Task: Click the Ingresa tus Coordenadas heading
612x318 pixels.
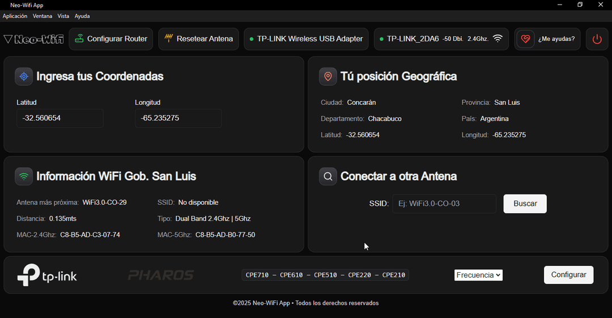Action: pyautogui.click(x=100, y=76)
